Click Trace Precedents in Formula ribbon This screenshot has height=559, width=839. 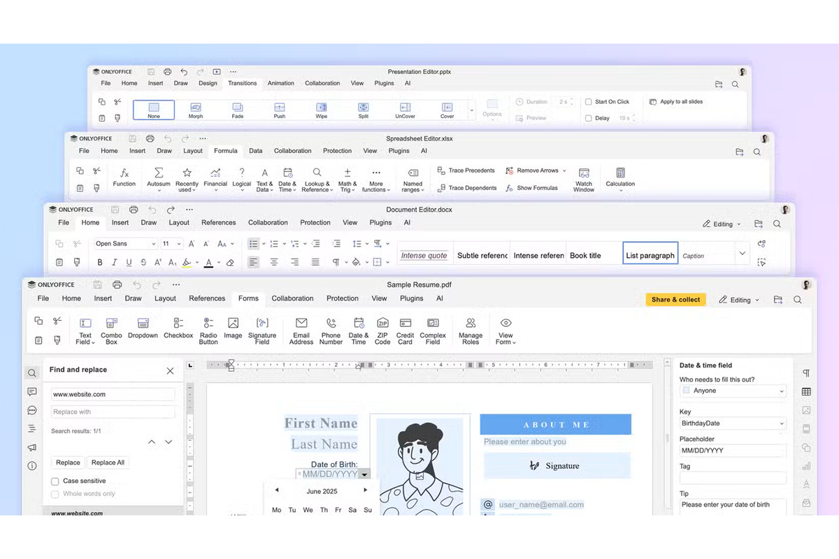coord(466,170)
